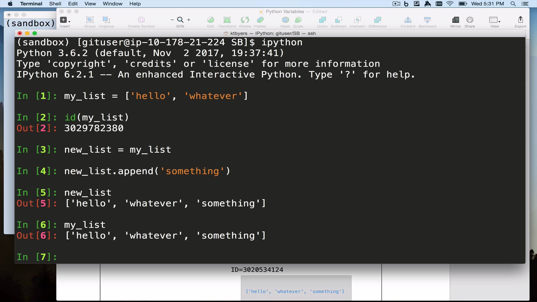Open the Shell menu
The width and height of the screenshot is (537, 302).
coord(55,4)
